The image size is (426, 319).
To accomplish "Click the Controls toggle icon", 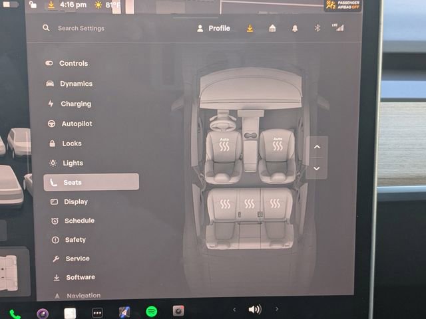I will pyautogui.click(x=49, y=63).
